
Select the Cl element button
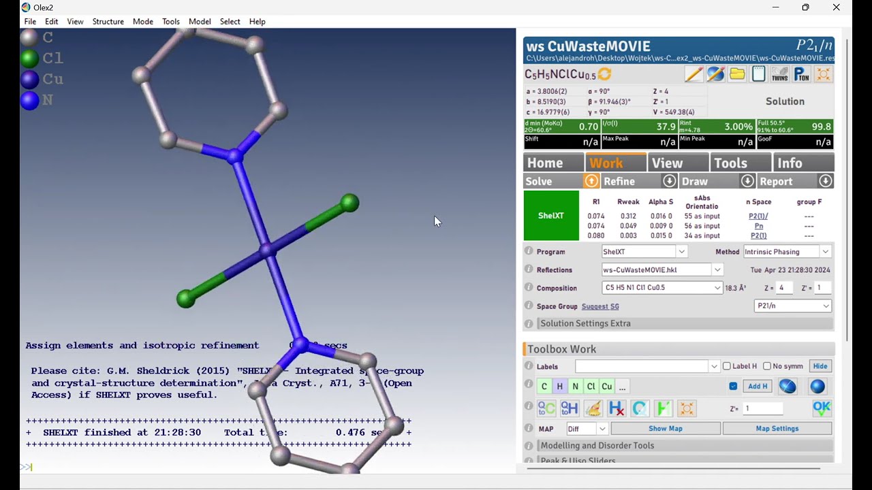591,387
